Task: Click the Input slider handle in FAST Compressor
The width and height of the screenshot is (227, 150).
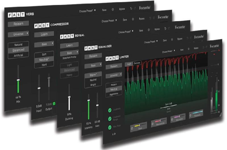Action: coord(39,88)
